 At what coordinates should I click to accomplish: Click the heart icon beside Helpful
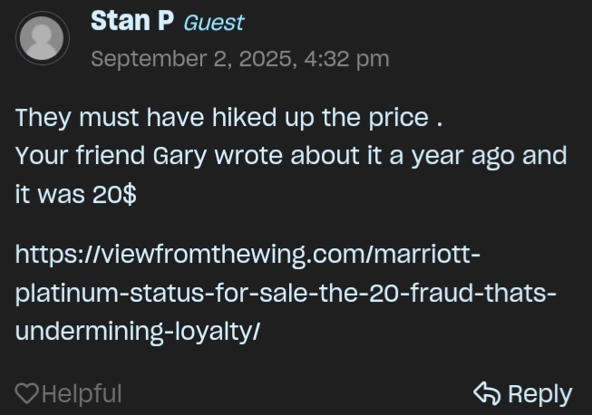click(27, 393)
